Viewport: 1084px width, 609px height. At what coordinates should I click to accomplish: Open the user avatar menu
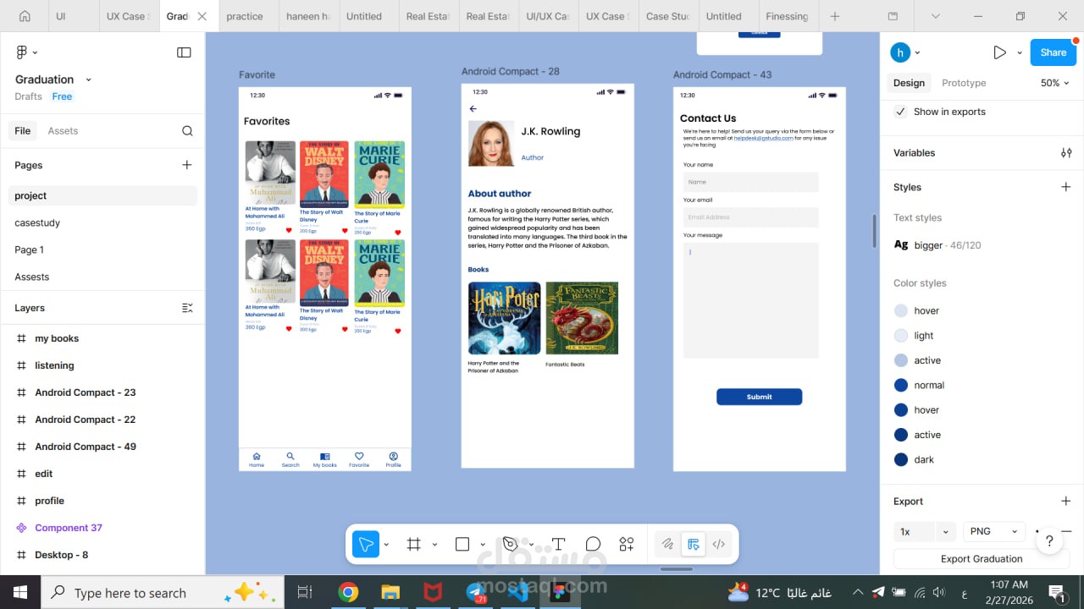click(905, 52)
